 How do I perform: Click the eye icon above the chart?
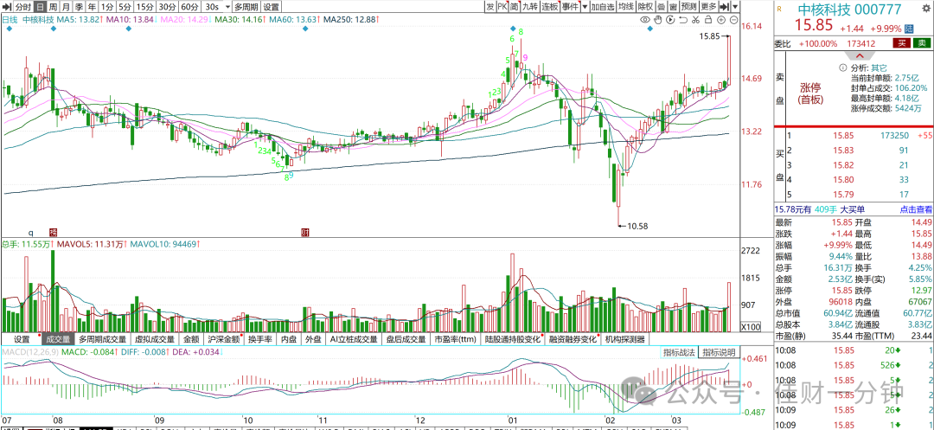[645, 20]
